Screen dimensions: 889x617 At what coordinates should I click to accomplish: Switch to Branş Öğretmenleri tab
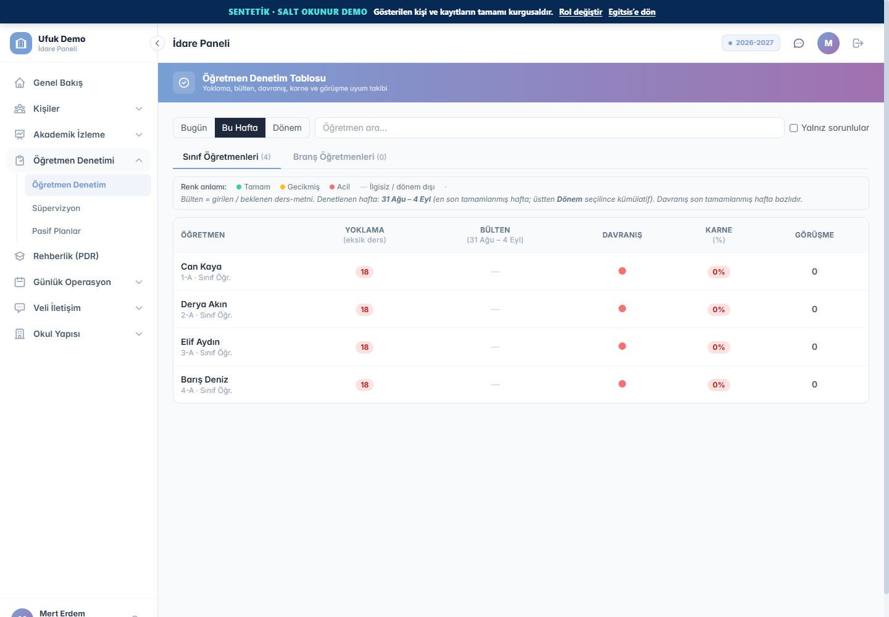pyautogui.click(x=340, y=157)
